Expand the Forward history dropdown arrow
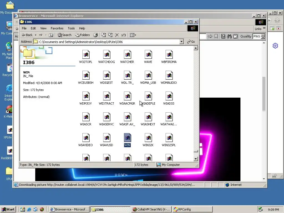The image size is (284, 213). 46,35
